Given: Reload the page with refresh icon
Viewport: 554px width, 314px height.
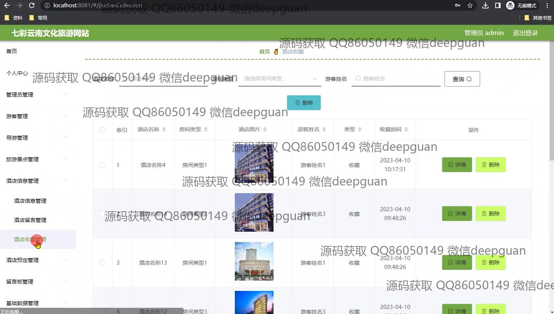Looking at the screenshot, I should tap(32, 5).
